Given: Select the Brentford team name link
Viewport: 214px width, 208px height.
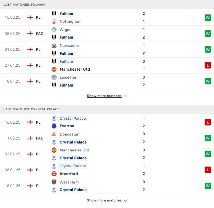Looking at the screenshot, I should click(x=69, y=174).
